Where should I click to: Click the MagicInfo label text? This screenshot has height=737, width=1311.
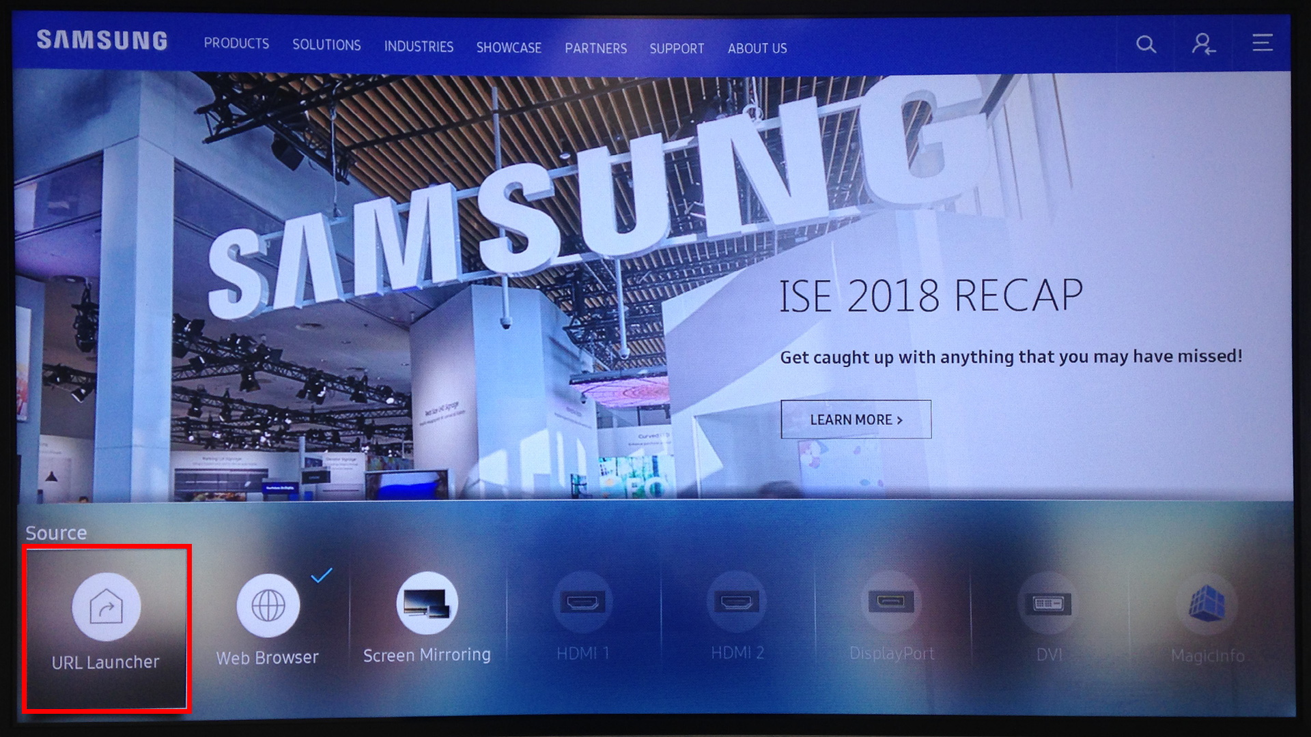[1208, 656]
